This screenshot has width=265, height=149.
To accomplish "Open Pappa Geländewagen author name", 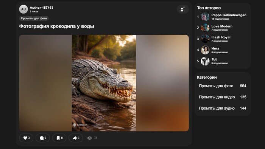I will click(229, 15).
